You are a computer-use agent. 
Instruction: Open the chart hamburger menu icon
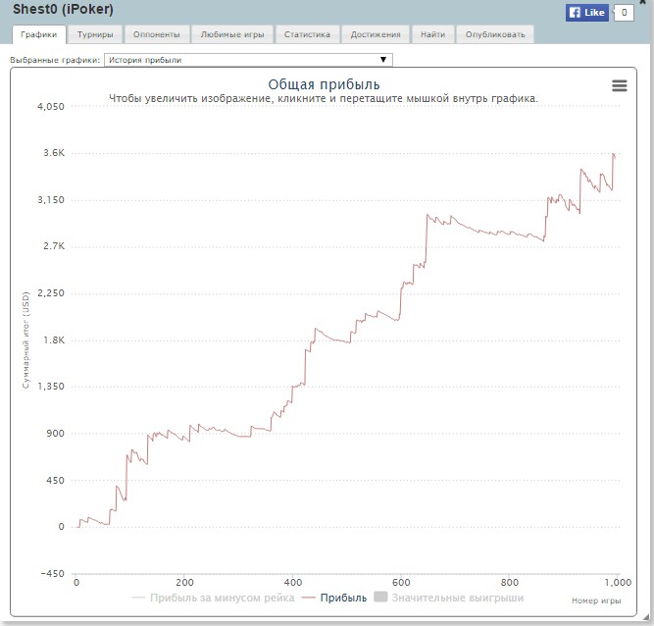point(620,85)
